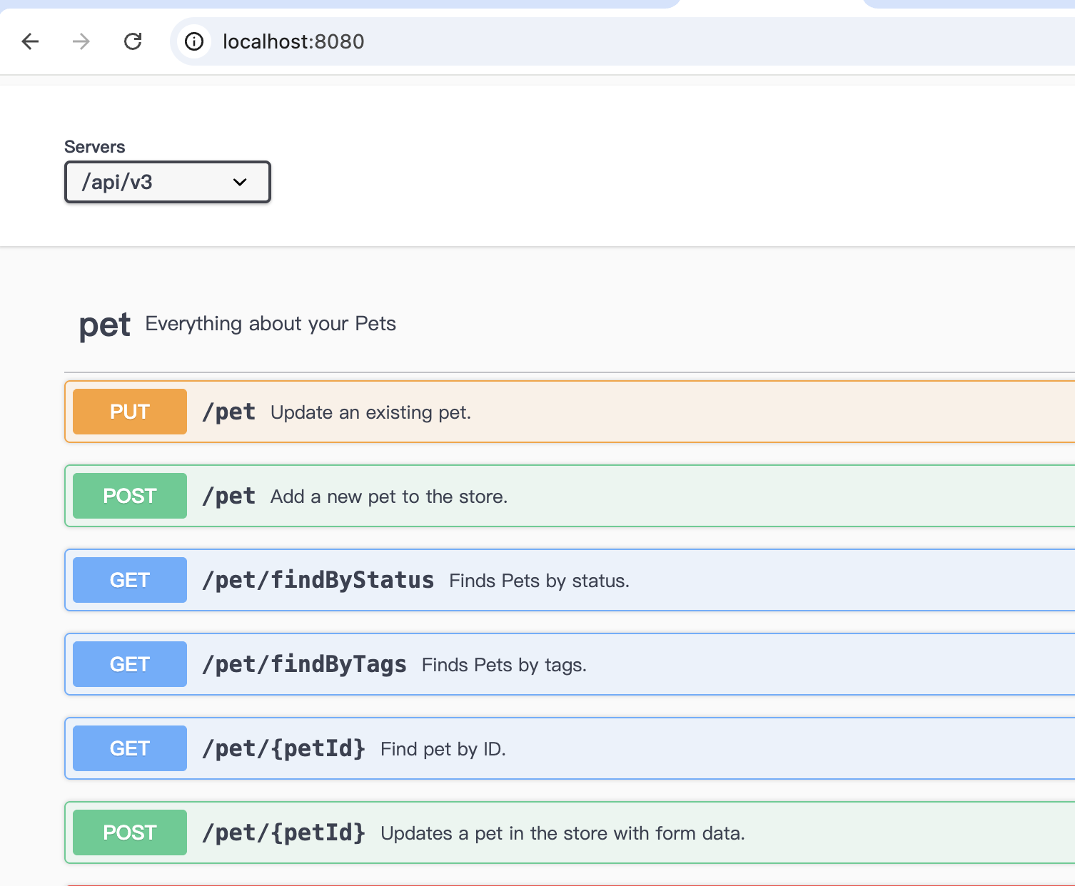
Task: Click the orange PUT method badge
Action: coord(130,412)
